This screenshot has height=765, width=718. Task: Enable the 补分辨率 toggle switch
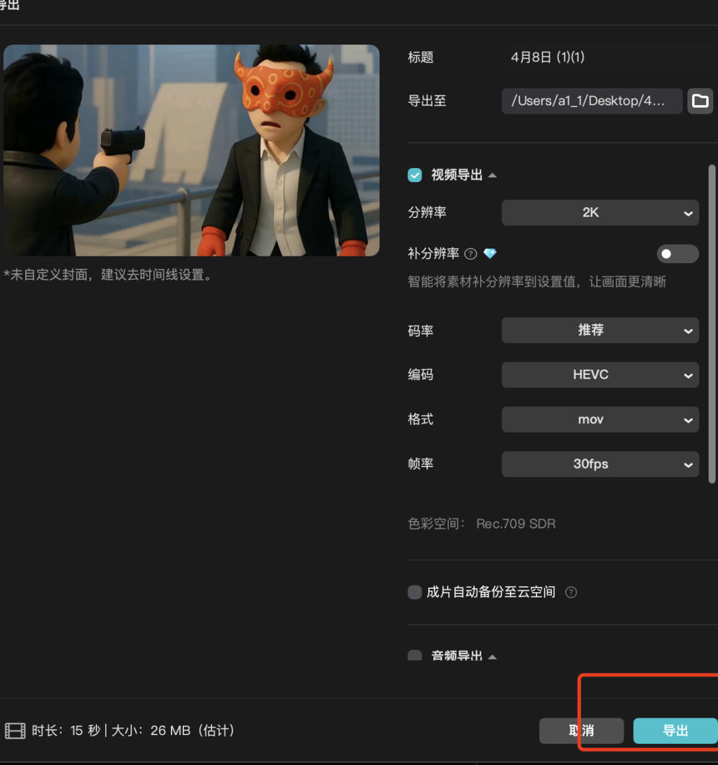coord(677,254)
